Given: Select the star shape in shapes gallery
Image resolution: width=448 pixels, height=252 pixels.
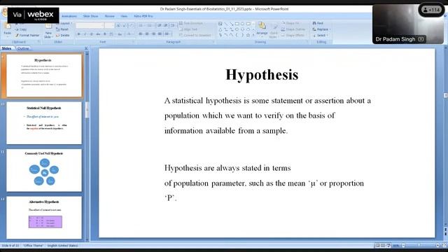Looking at the screenshot, I should point(248,35).
